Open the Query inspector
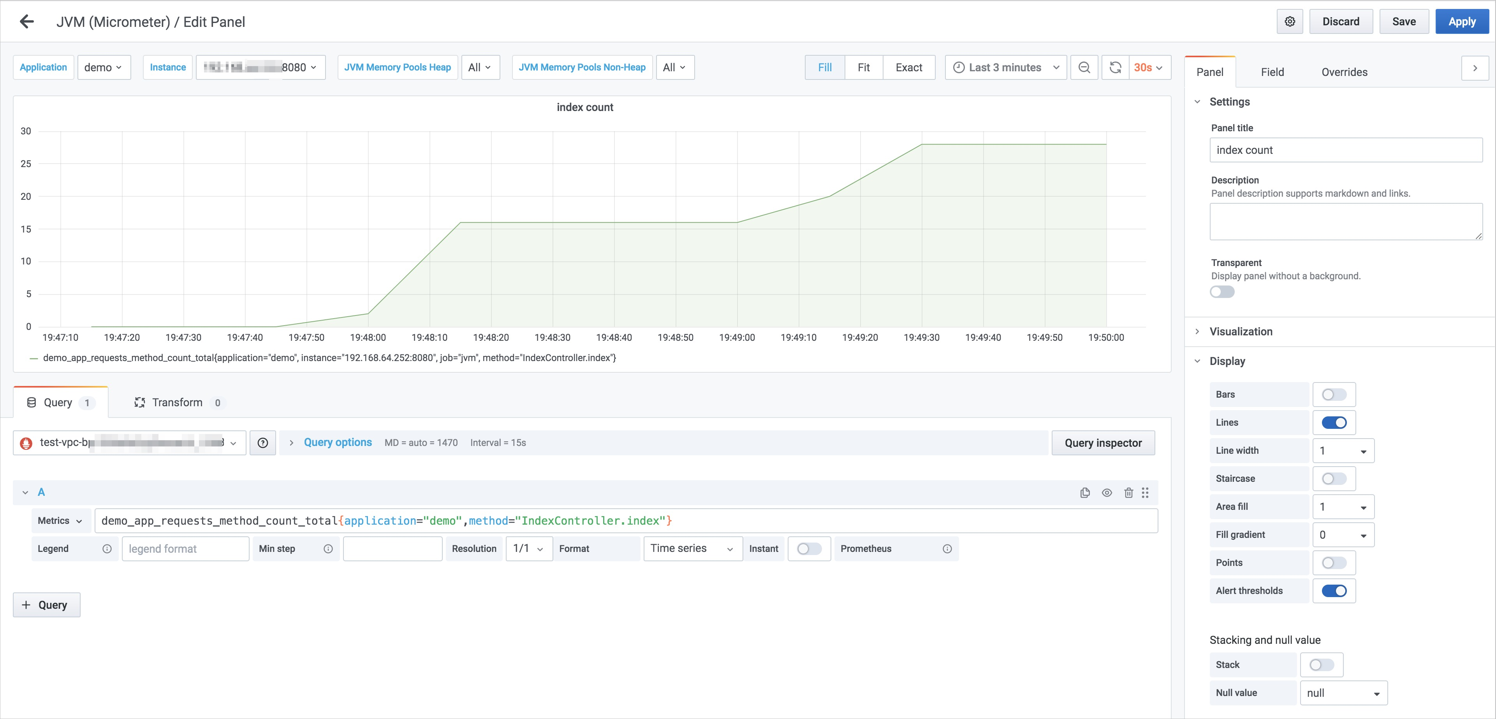 click(1103, 442)
